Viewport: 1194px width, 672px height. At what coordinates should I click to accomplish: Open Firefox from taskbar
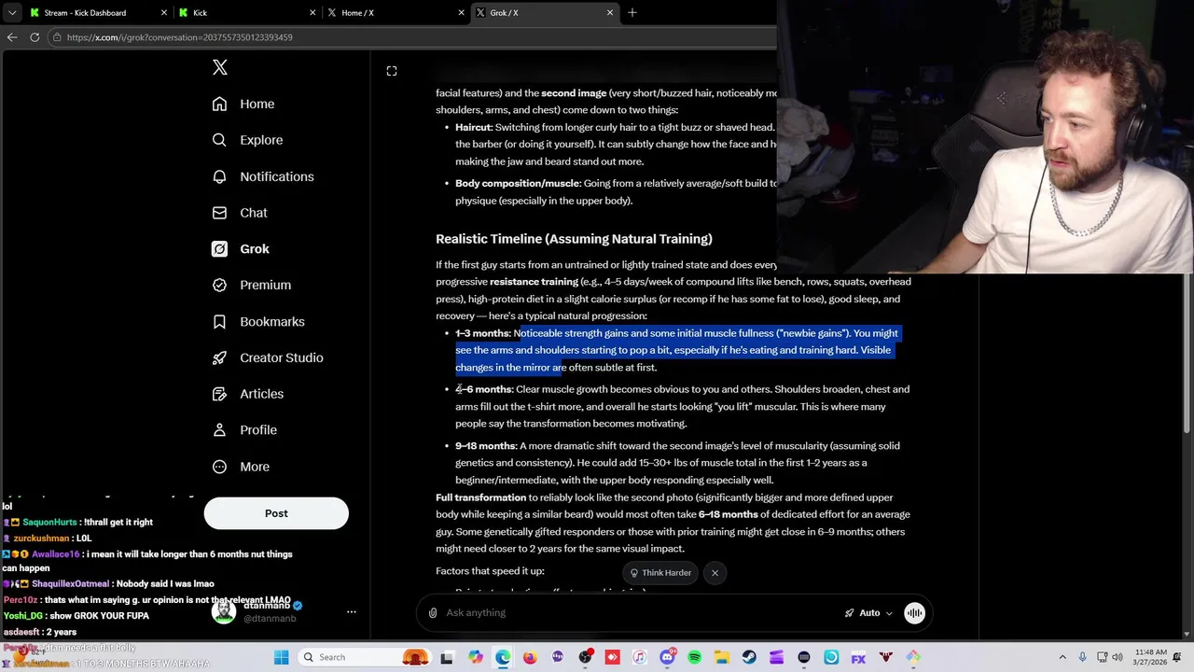530,657
